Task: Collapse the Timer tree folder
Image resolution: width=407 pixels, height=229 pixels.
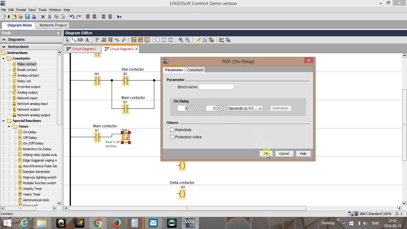Action: (9, 127)
